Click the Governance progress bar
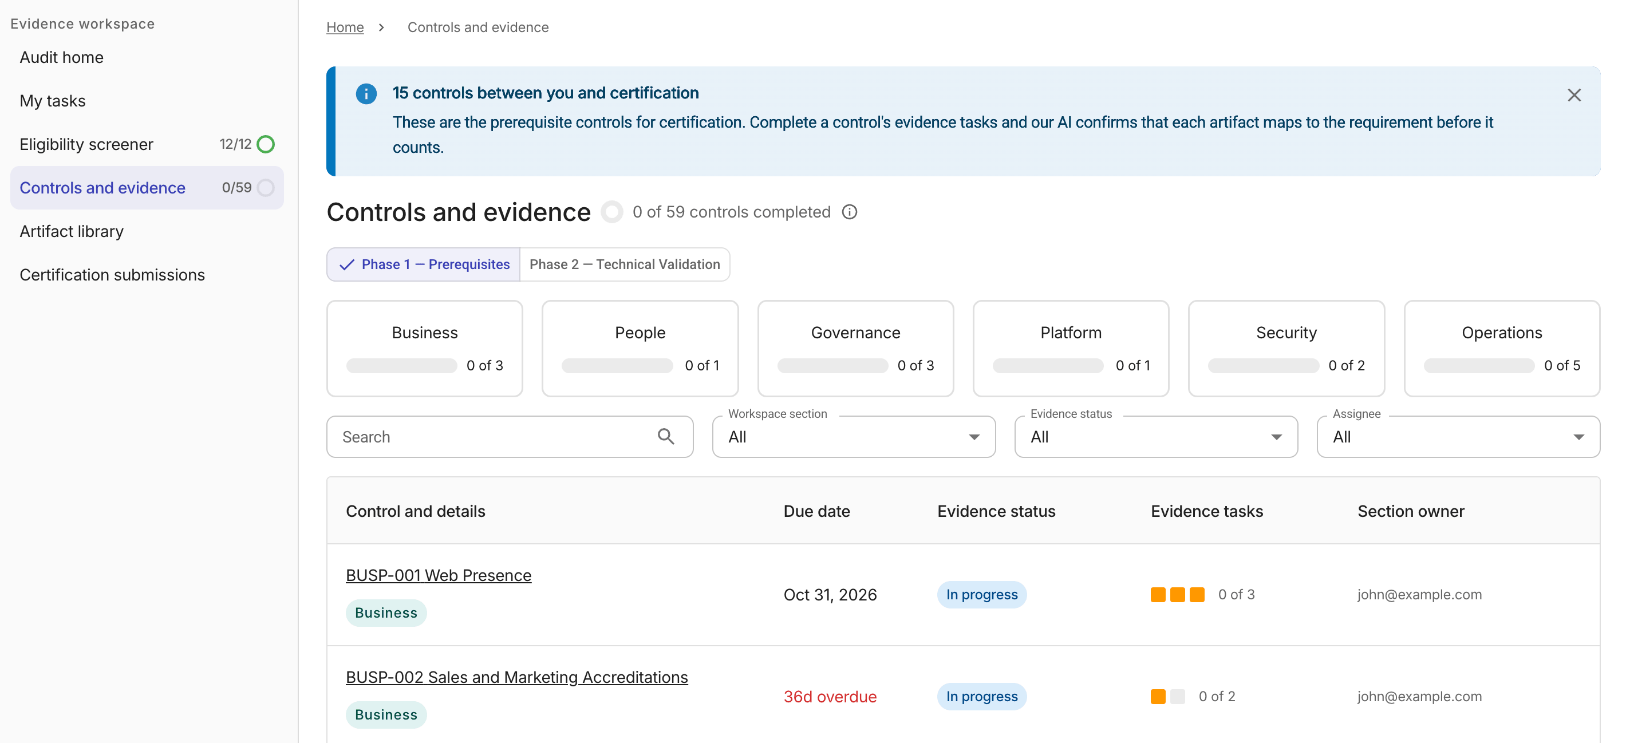 [x=832, y=366]
